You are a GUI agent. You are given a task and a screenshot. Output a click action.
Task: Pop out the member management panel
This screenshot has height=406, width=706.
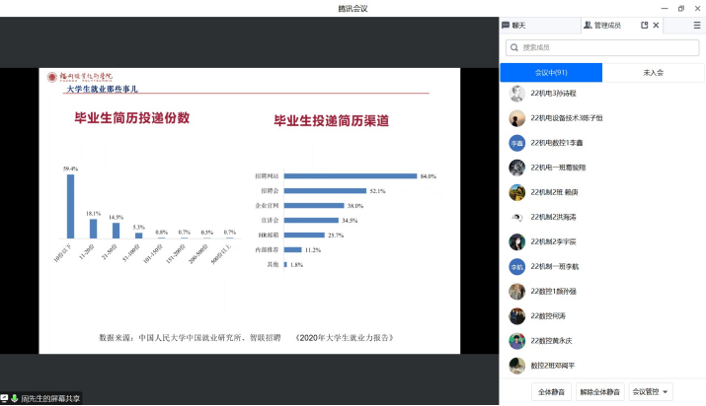click(645, 25)
